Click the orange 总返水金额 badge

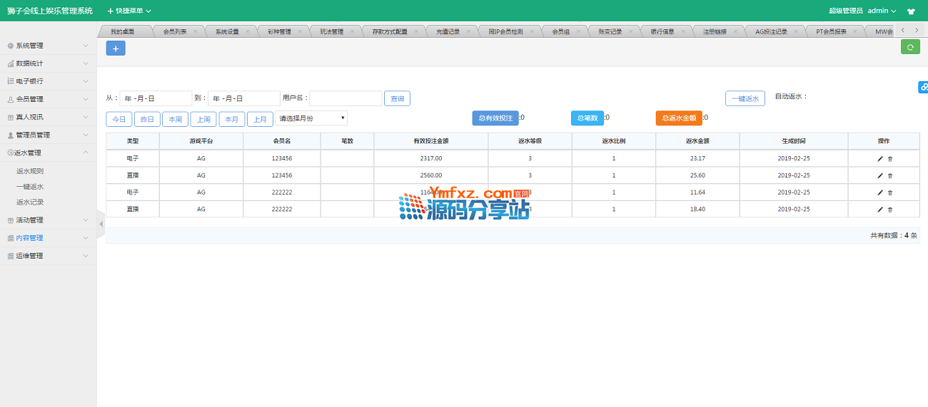click(678, 118)
